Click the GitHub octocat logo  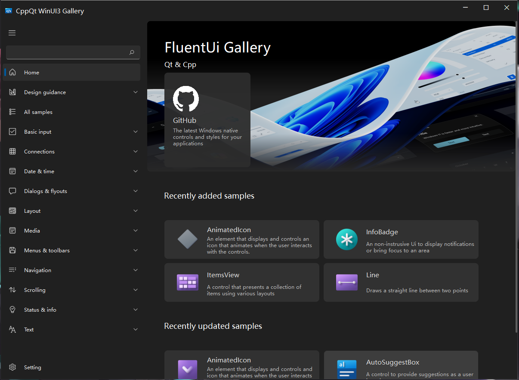tap(186, 99)
